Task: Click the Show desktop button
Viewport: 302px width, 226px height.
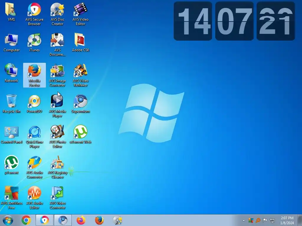Action: click(300, 220)
